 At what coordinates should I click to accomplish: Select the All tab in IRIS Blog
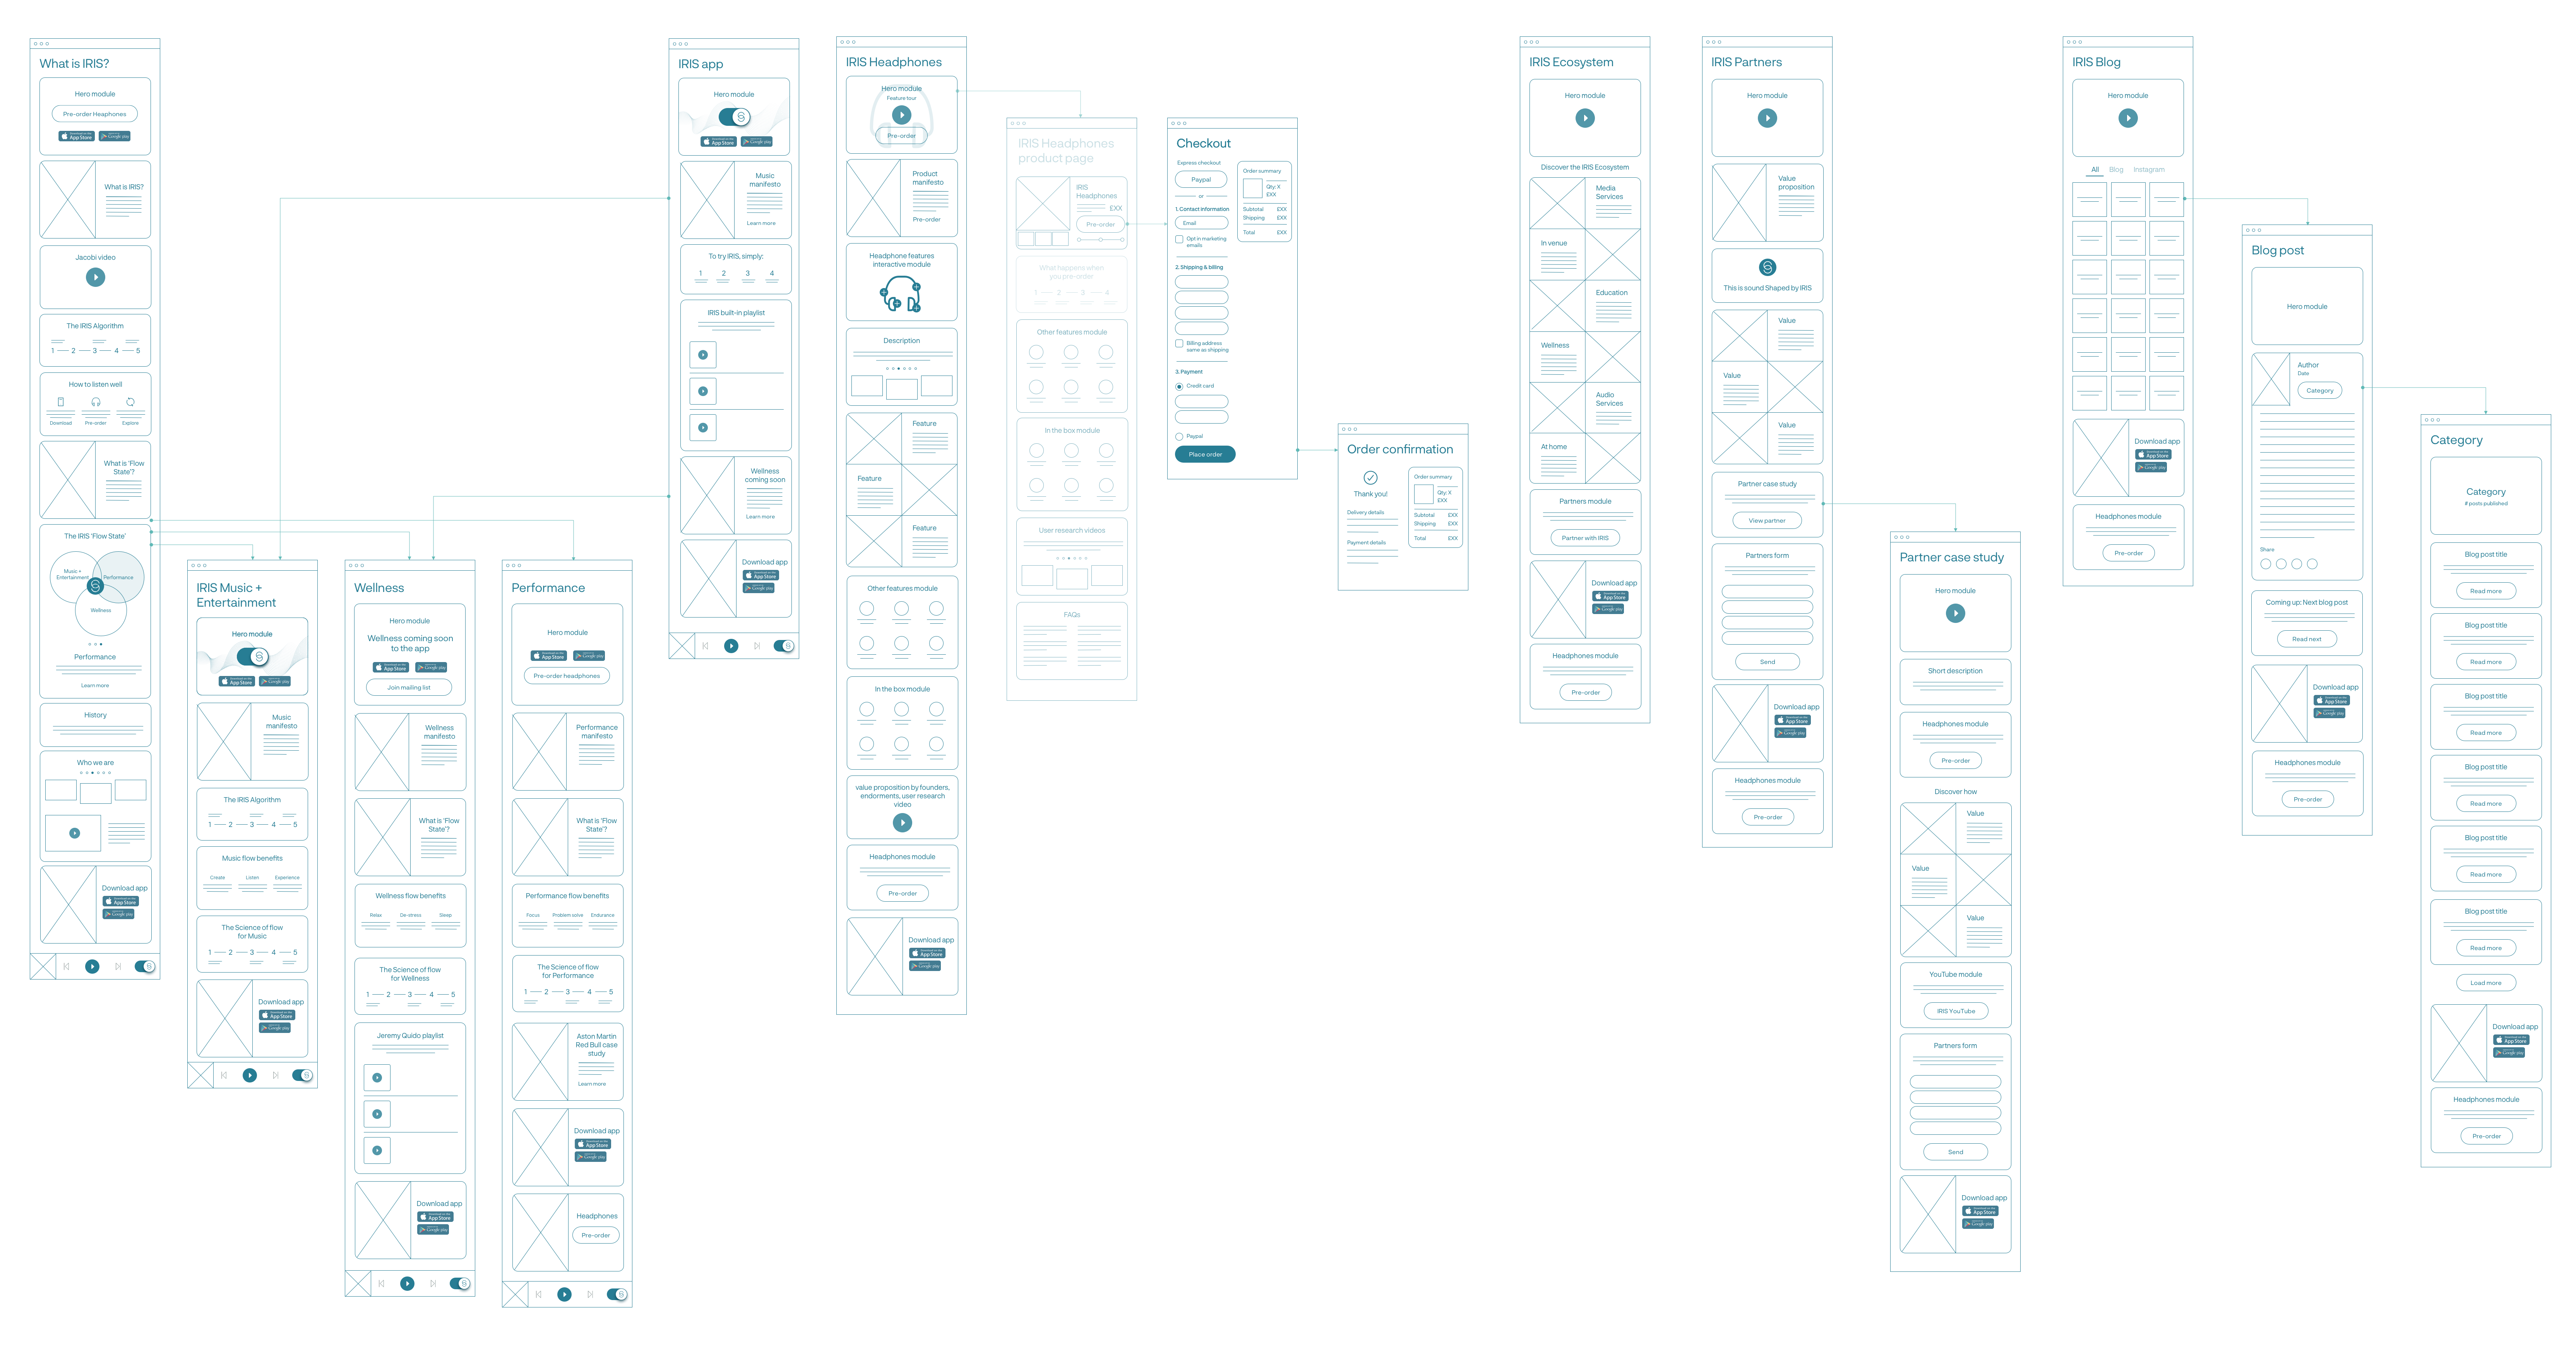tap(2096, 169)
